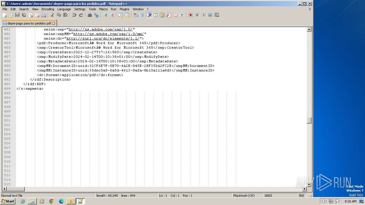
Task: Click the Paste toolbar icon
Action: tap(66, 15)
